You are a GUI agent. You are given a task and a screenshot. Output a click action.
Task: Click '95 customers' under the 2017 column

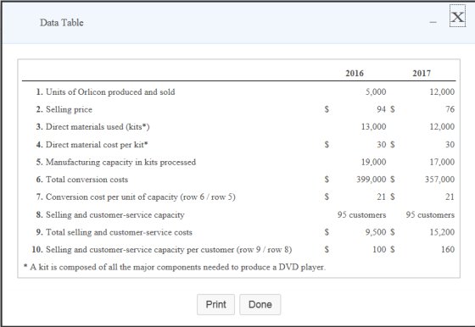tap(430, 215)
